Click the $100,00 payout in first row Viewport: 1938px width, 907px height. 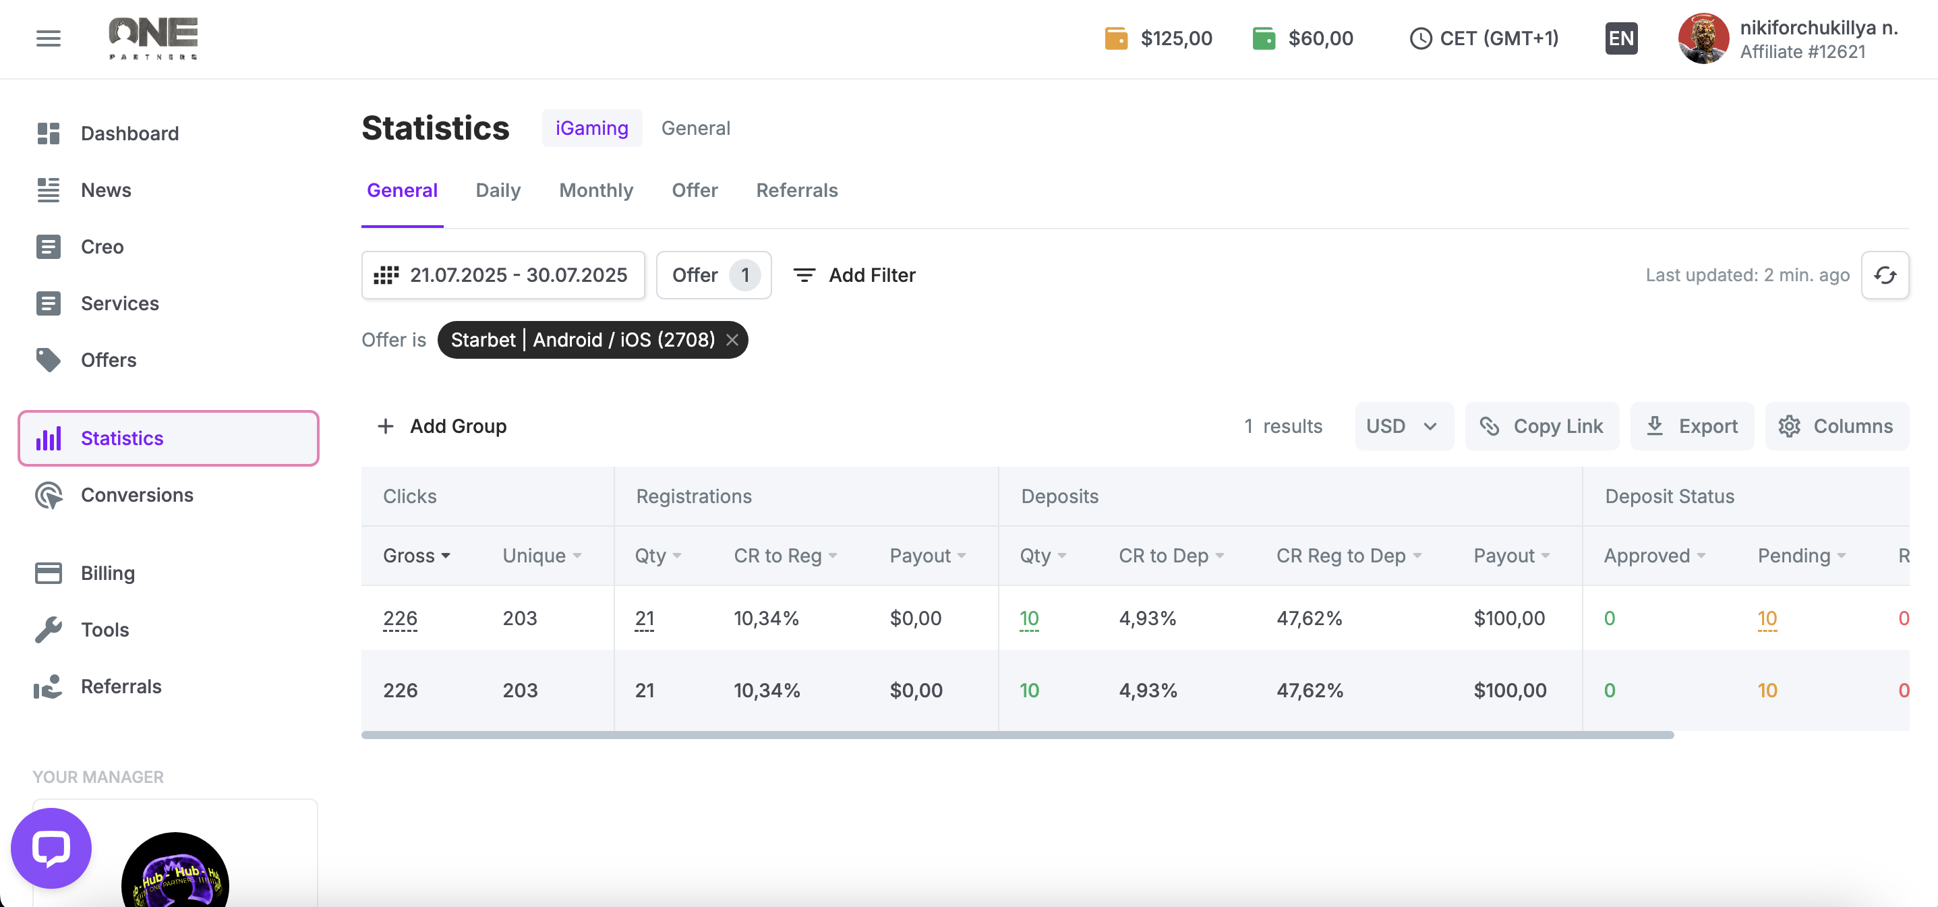(x=1508, y=618)
